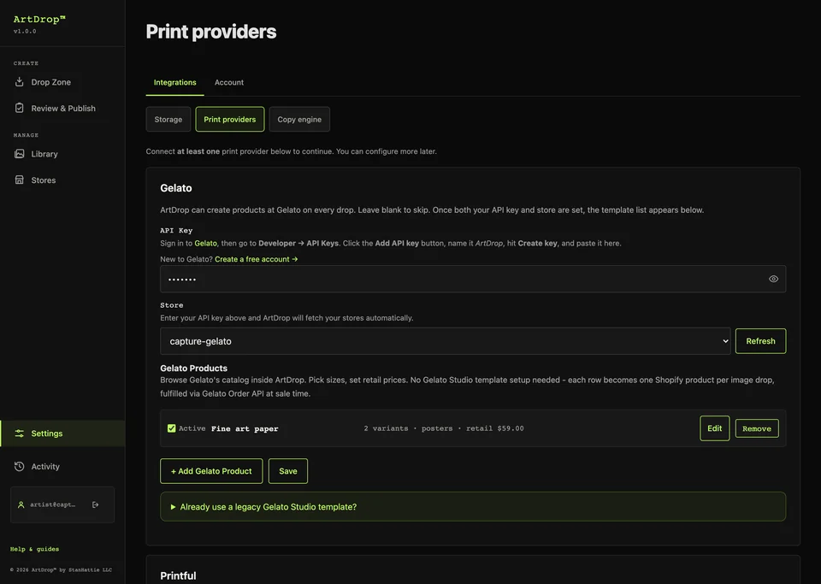Uncheck Active checkbox for Fine art paper
Screen dimensions: 821x584
point(171,428)
